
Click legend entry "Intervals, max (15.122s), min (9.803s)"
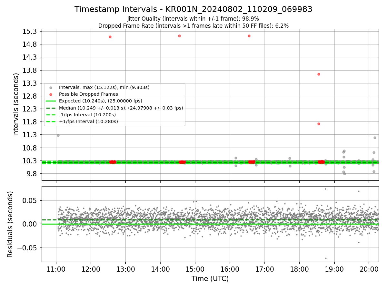point(104,87)
